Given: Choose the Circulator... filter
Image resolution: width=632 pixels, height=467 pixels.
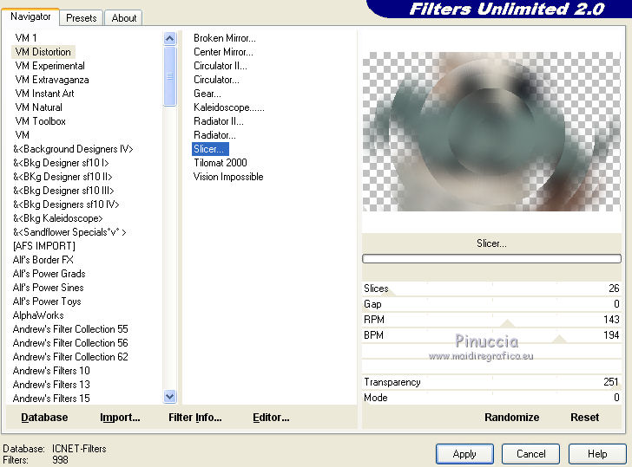Looking at the screenshot, I should pyautogui.click(x=216, y=80).
